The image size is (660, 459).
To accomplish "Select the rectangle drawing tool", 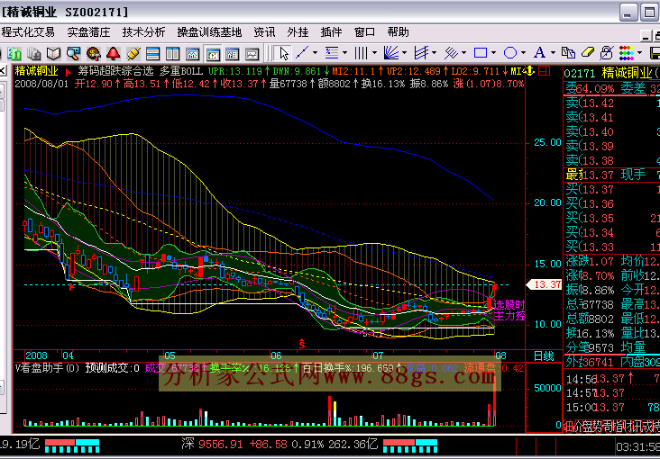I will click(x=481, y=53).
